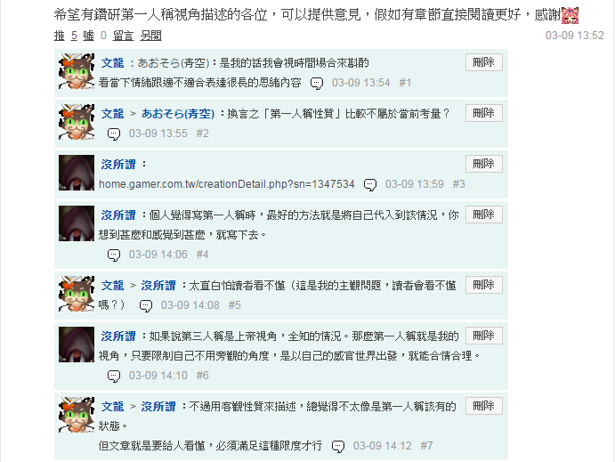Click 沒所謂 hooded avatar on comment #4
This screenshot has height=462, width=615.
coord(77,223)
